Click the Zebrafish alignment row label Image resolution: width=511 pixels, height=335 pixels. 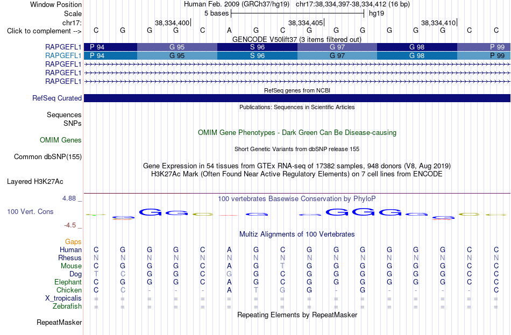67,307
